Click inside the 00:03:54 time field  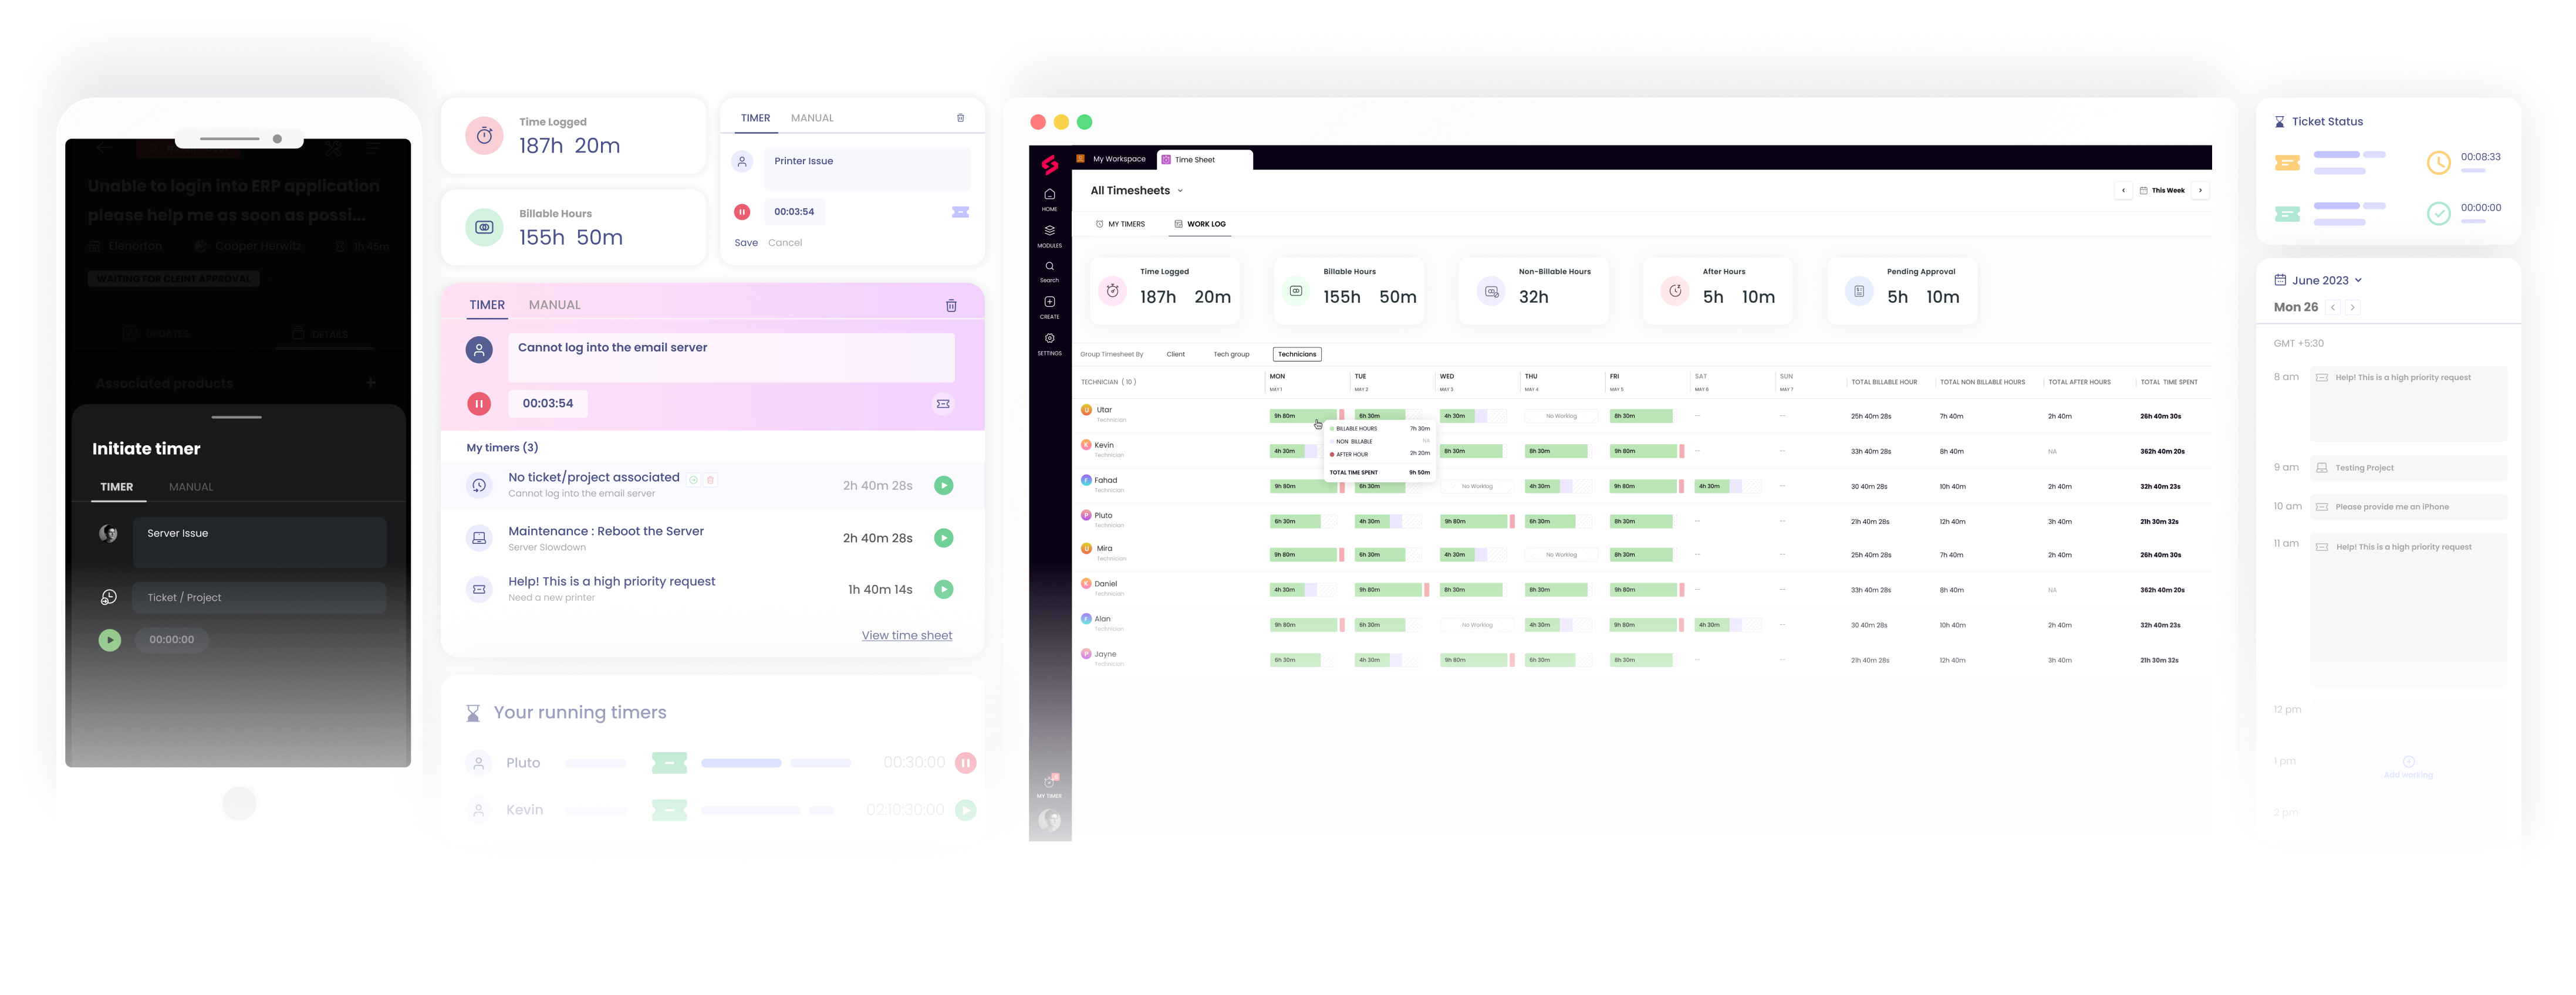tap(548, 403)
